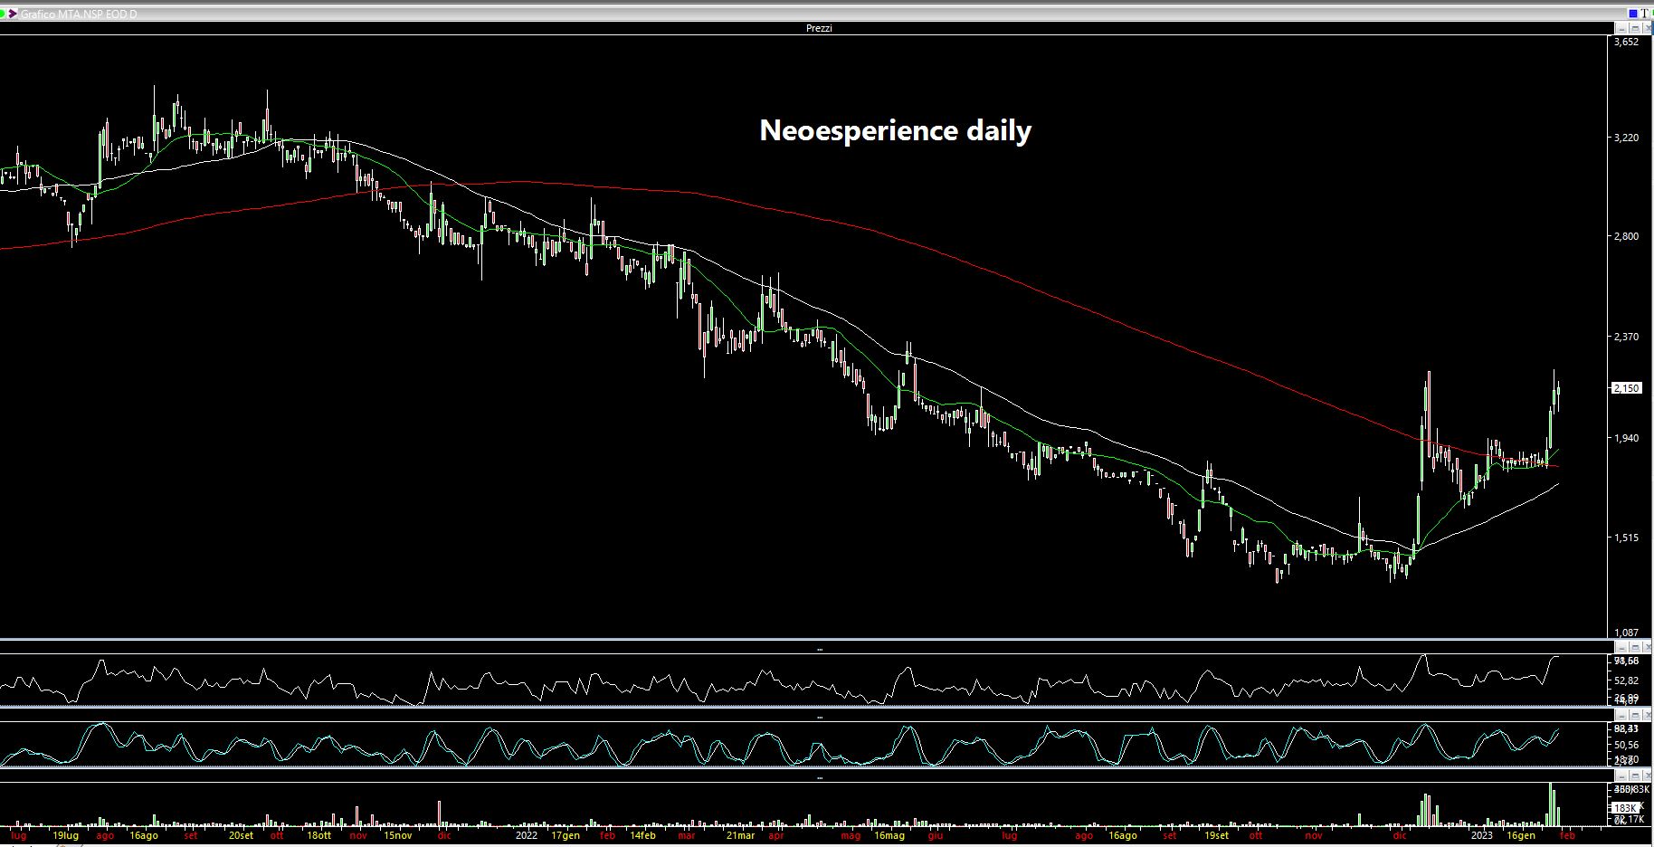
Task: Maximize the Prezzi price panel
Action: (1635, 28)
